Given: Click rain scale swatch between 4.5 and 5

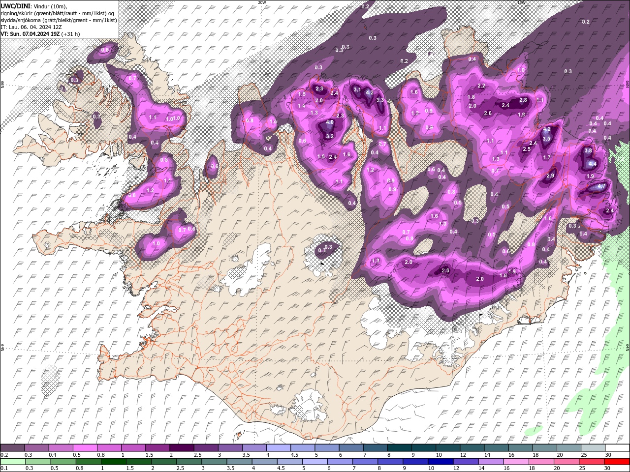Looking at the screenshot, I should tap(290, 461).
